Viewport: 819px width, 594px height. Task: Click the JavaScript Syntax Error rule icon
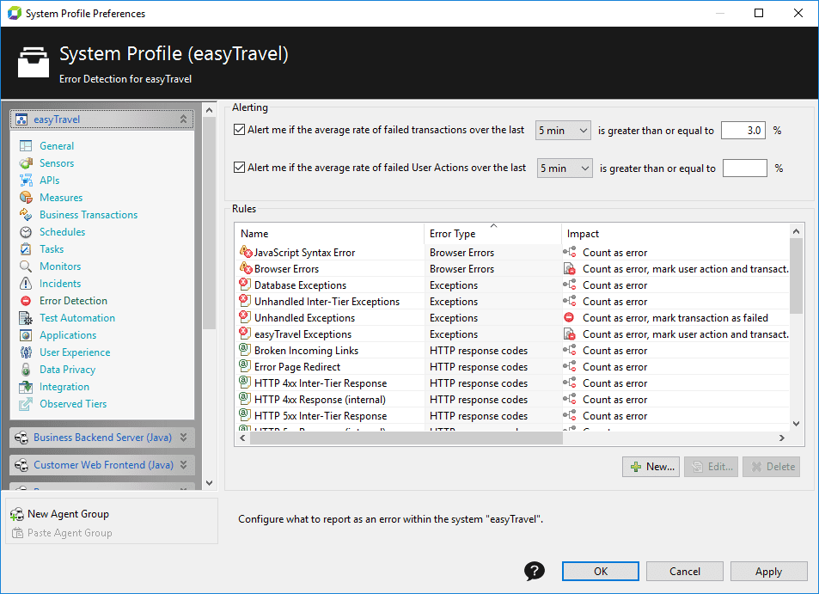click(x=246, y=253)
